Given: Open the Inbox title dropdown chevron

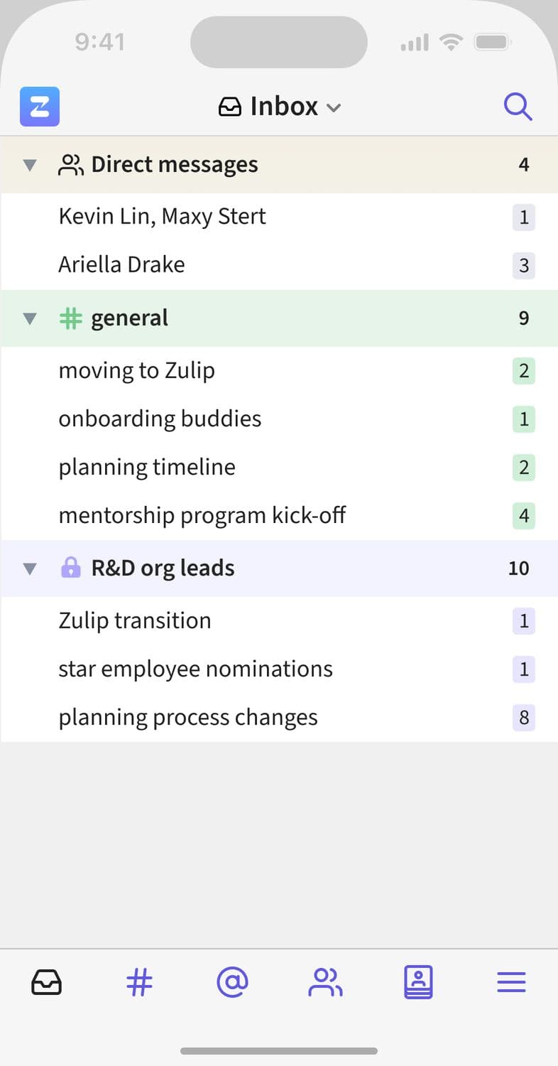Looking at the screenshot, I should coord(334,108).
